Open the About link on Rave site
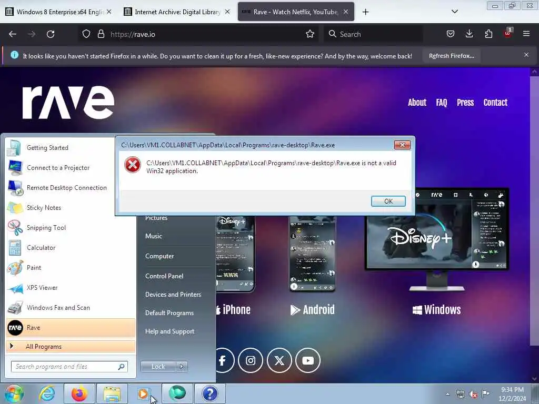 [x=417, y=103]
